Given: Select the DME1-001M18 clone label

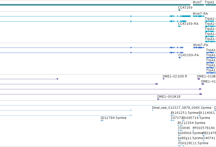Looking at the screenshot, I should (169, 97).
